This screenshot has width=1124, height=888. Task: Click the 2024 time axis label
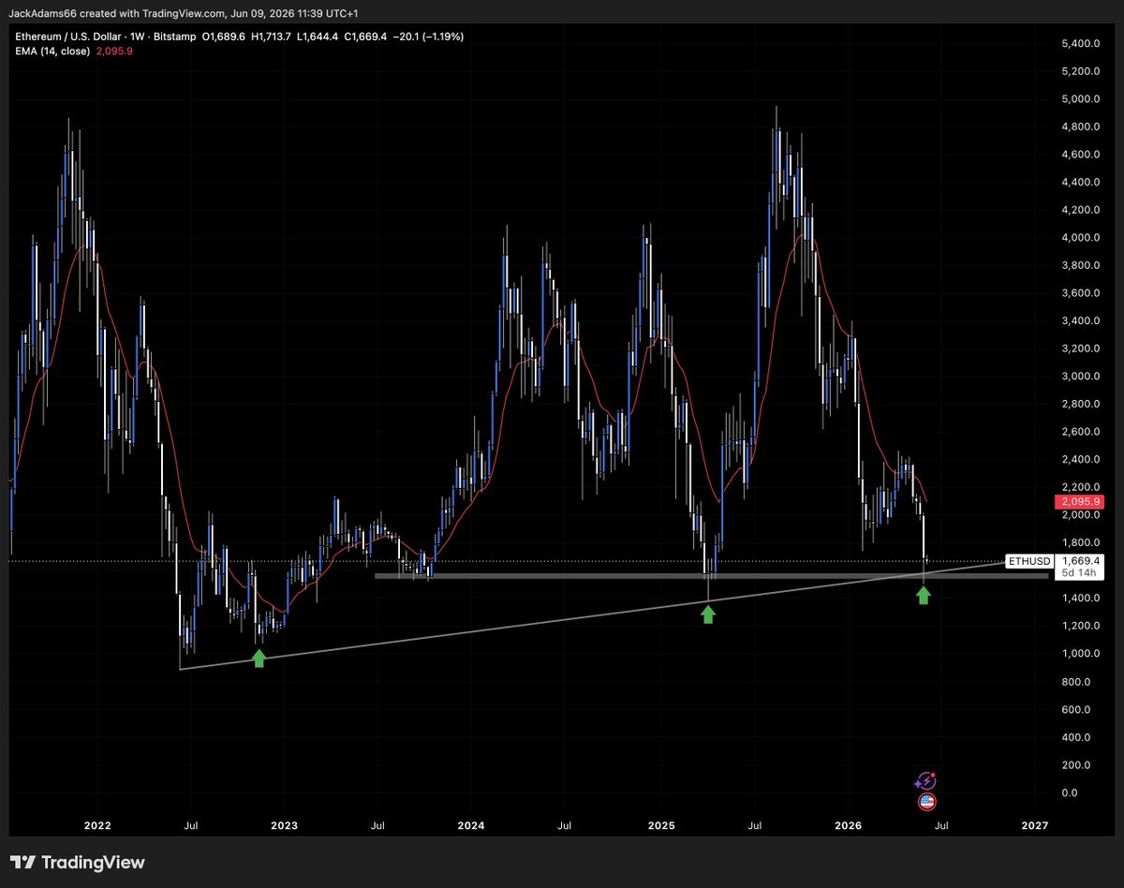tap(471, 825)
